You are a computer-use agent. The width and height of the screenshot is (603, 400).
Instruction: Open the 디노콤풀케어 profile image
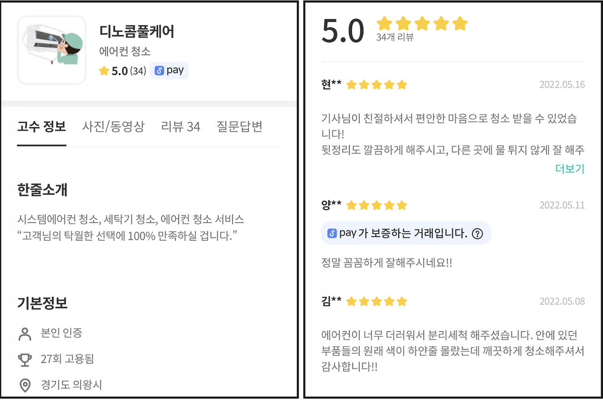[x=52, y=49]
